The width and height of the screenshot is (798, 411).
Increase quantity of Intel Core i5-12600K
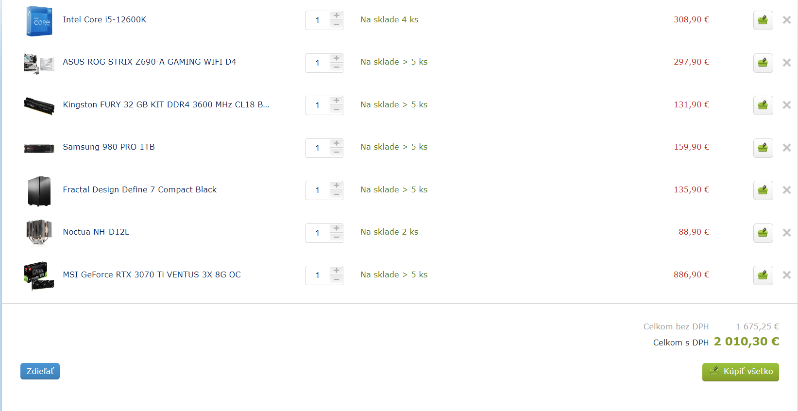coord(337,16)
